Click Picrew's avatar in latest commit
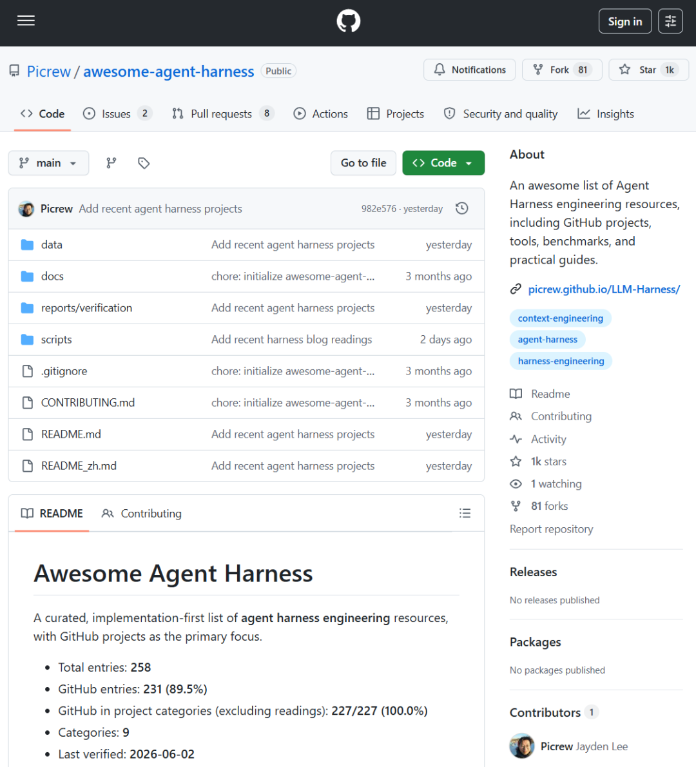 26,209
